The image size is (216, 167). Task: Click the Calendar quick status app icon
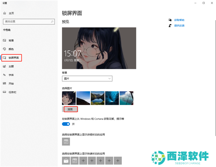click(75, 161)
